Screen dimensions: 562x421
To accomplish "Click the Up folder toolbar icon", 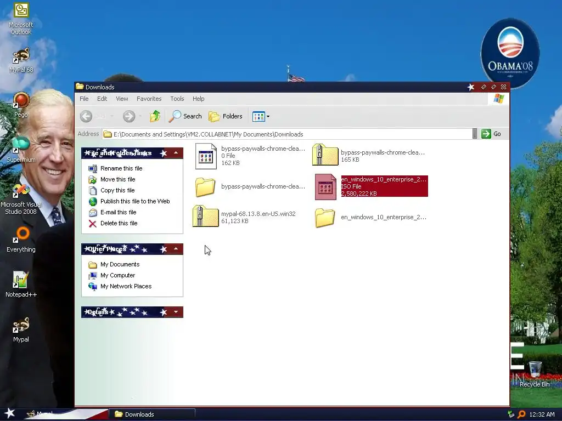I will (155, 116).
